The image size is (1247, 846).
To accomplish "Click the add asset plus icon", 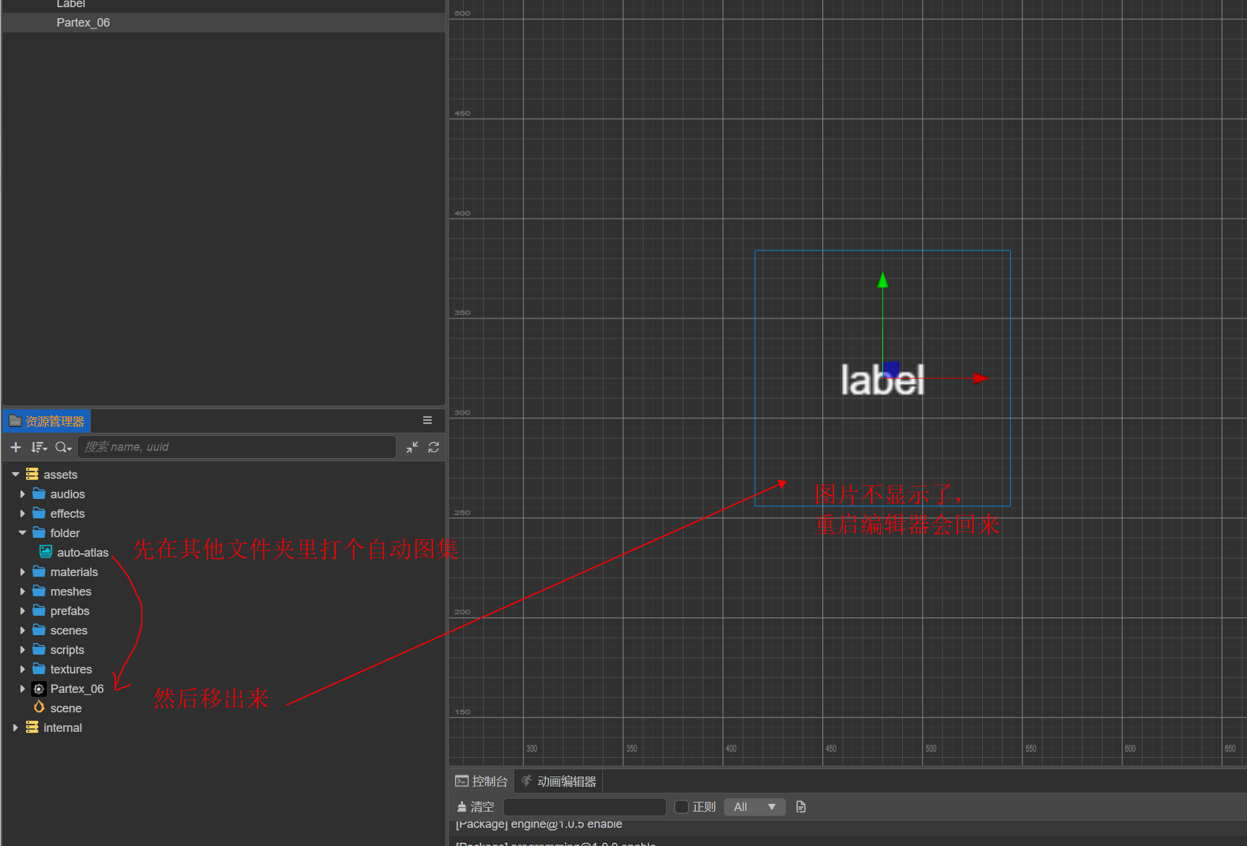I will pos(16,447).
